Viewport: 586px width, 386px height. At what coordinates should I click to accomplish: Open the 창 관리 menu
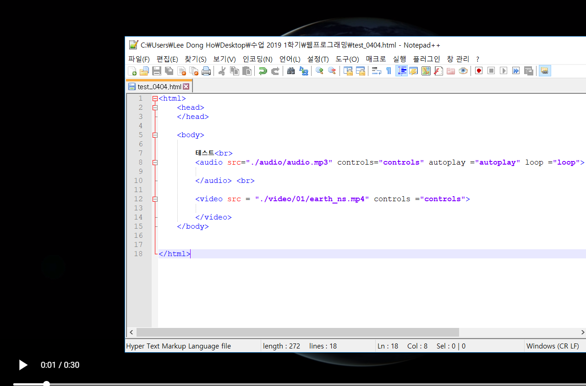tap(458, 59)
